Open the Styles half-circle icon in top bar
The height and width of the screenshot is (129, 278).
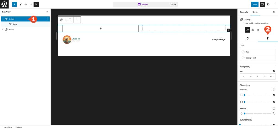268,4
